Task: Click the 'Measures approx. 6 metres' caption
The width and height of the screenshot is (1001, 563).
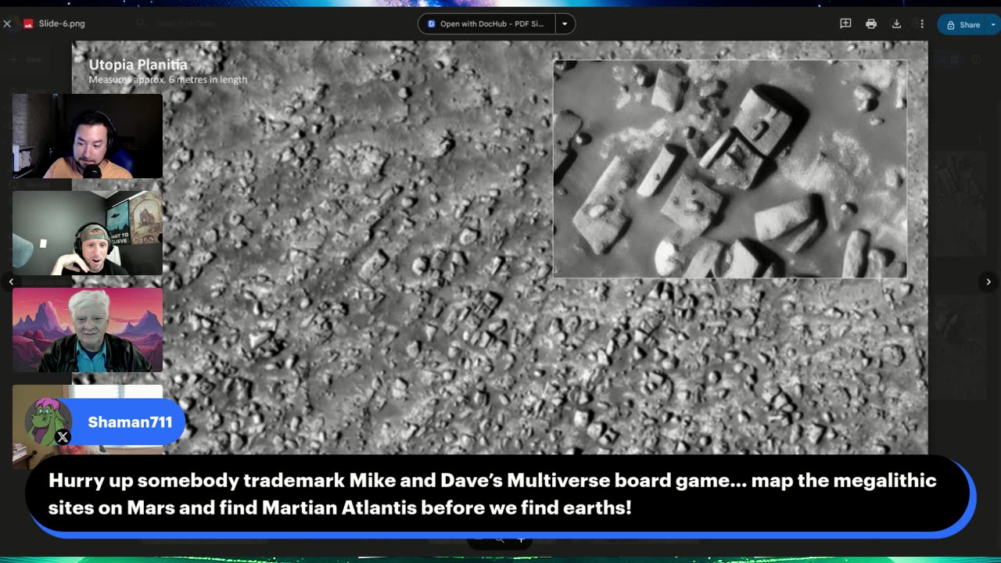Action: (167, 80)
